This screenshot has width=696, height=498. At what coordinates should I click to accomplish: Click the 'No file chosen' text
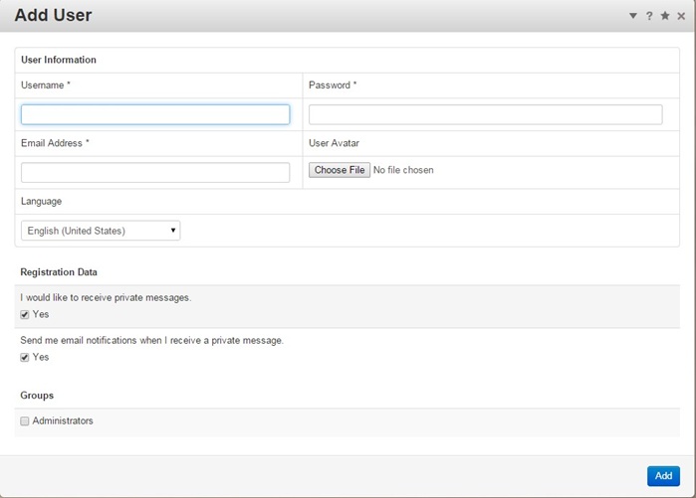[403, 170]
